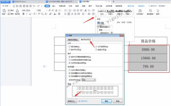
Task: Uncheck allow punctuation overflow boundary checkbox
Action: click(x=70, y=63)
